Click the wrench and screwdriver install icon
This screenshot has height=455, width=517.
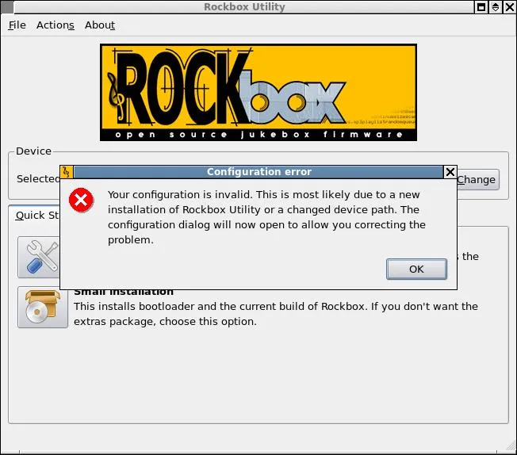[39, 257]
